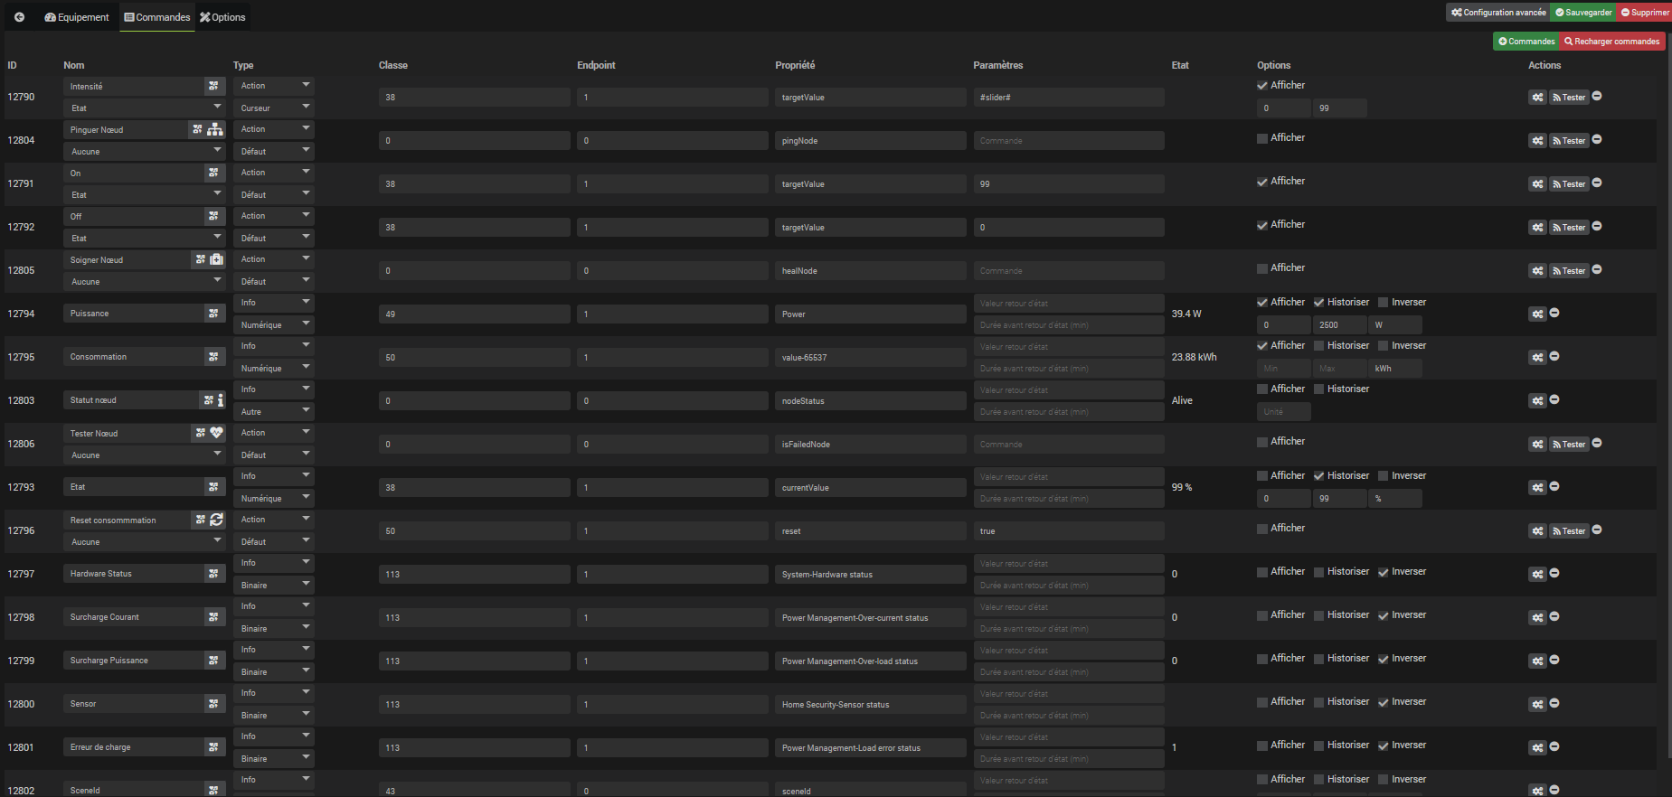
Task: Choose an icon for the Puissance command
Action: click(x=213, y=314)
